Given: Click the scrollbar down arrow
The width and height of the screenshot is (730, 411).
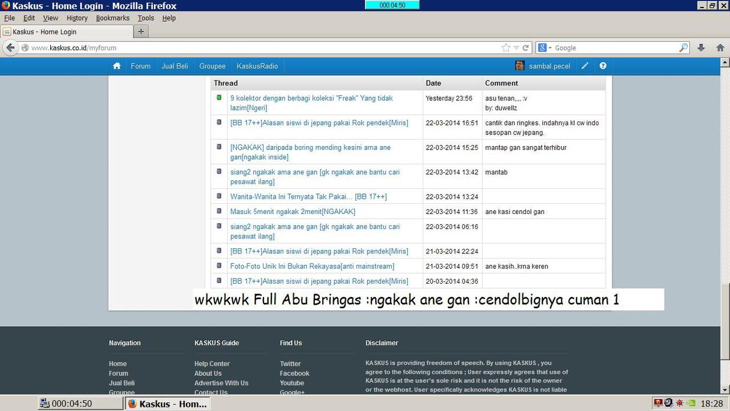Looking at the screenshot, I should pos(725,390).
